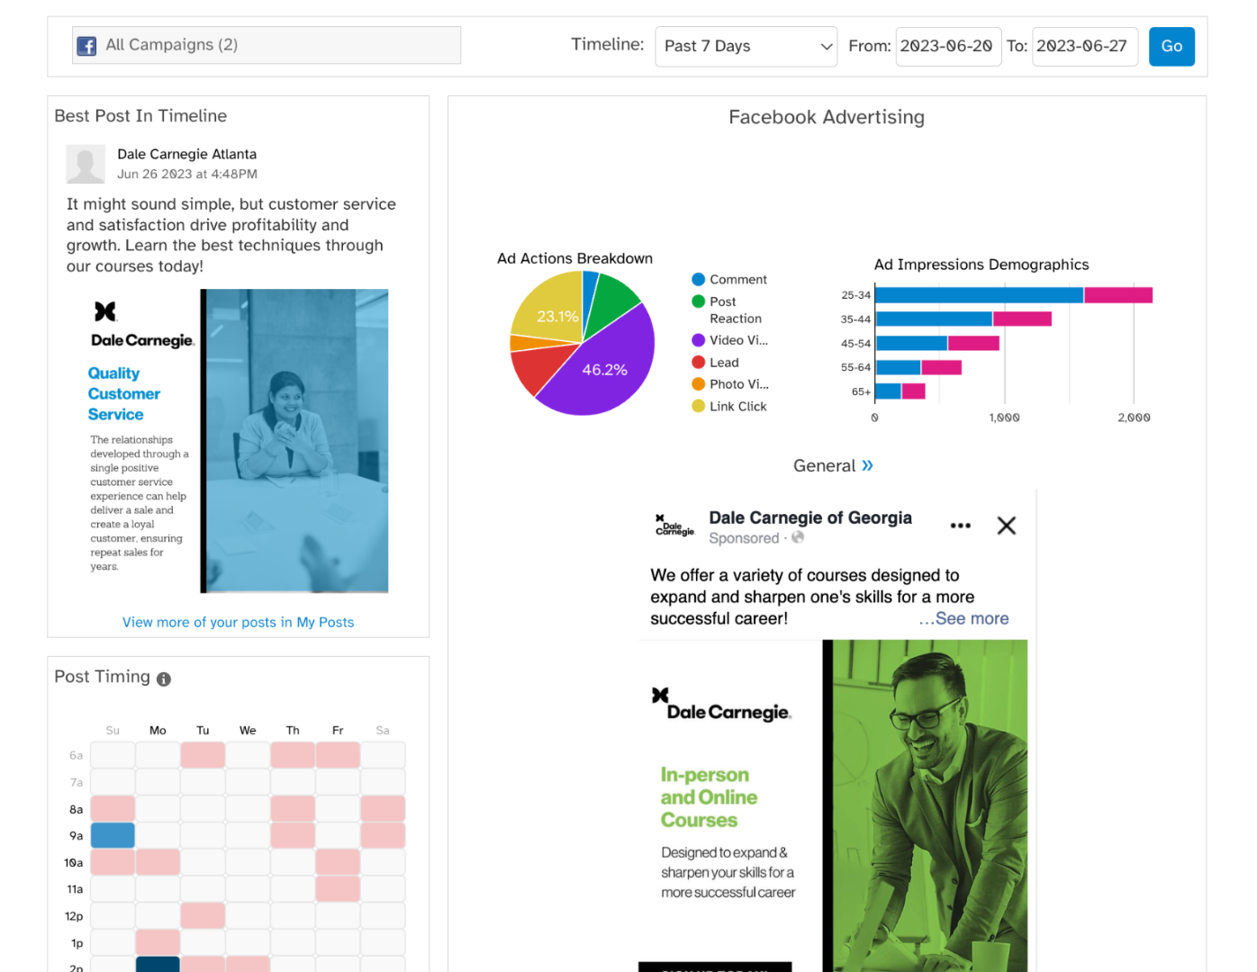Toggle the Lead legend dot
Image resolution: width=1257 pixels, height=972 pixels.
coord(698,362)
